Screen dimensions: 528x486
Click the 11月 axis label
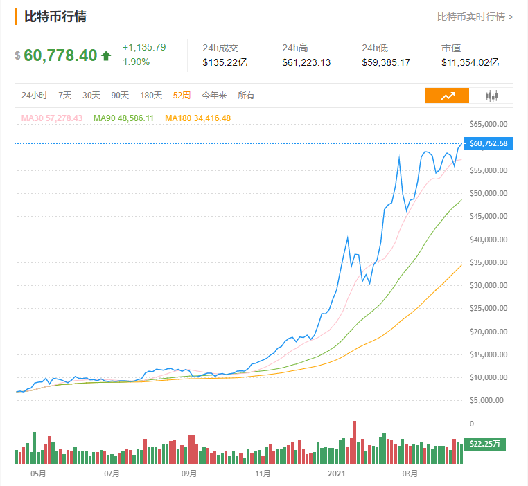click(263, 474)
